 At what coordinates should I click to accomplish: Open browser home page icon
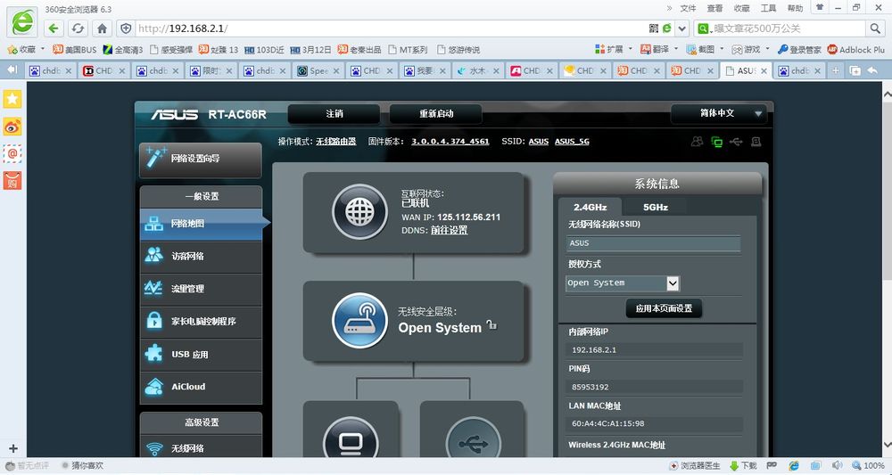point(102,29)
